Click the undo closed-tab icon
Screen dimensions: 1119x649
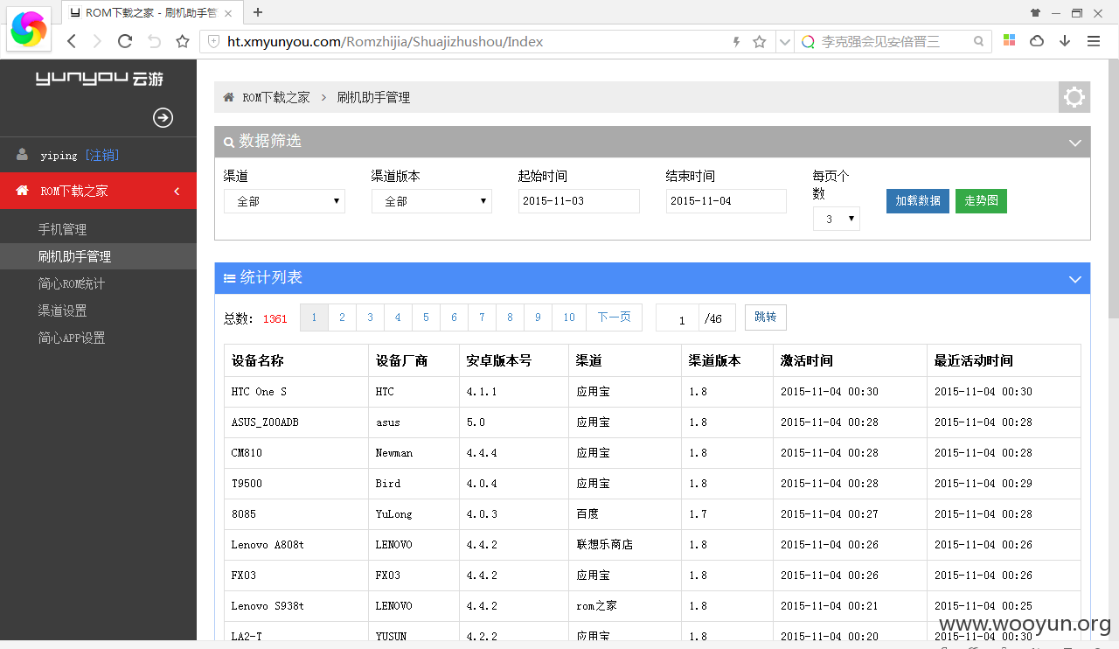coord(154,41)
